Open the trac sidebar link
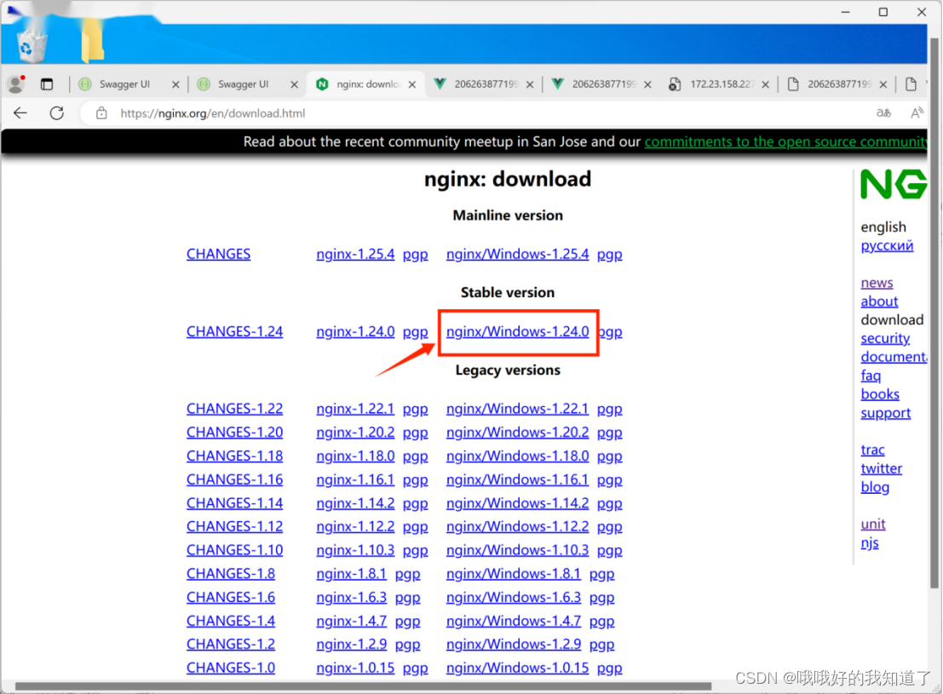 pos(872,450)
